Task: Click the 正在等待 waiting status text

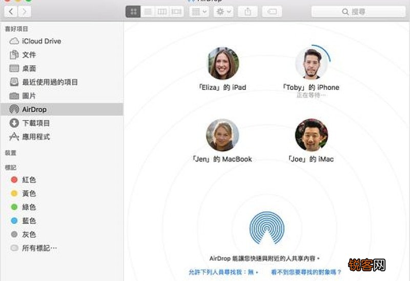Action: (x=311, y=95)
